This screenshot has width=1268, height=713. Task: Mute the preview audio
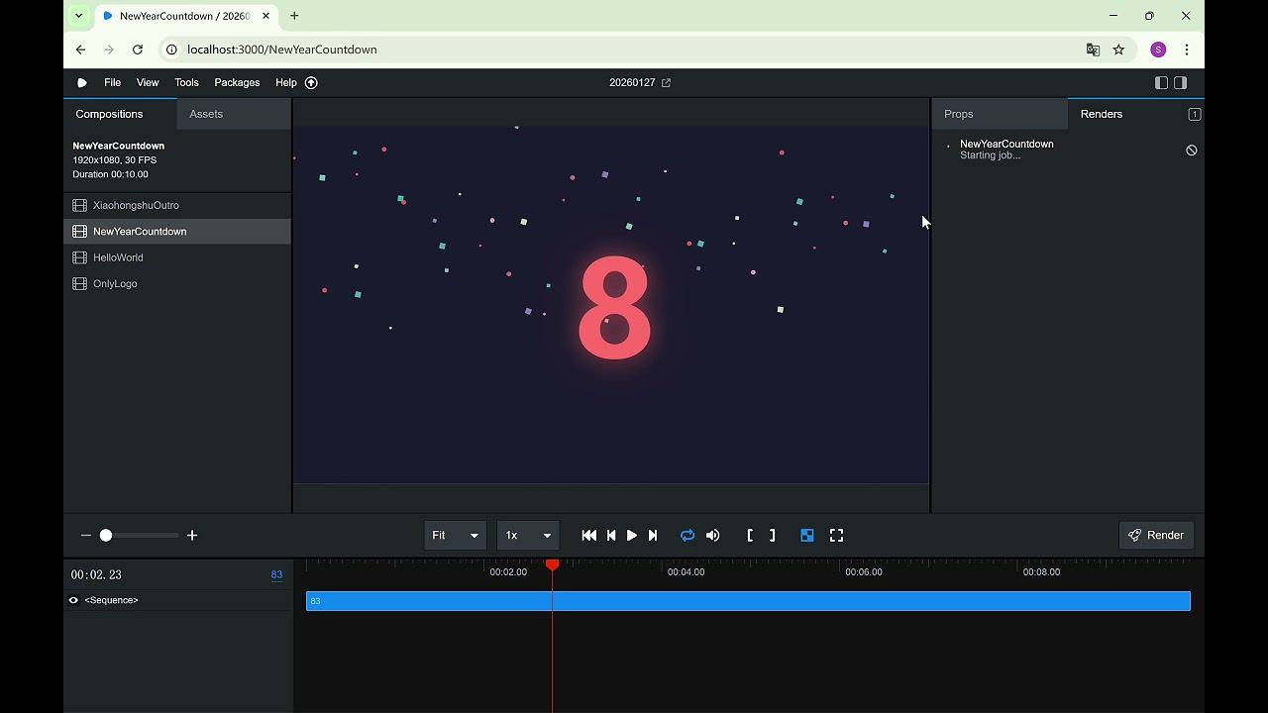[713, 536]
